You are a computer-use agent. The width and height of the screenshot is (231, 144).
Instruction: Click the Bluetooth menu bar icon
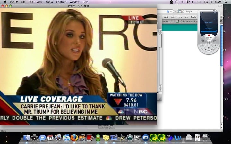click(x=182, y=2)
